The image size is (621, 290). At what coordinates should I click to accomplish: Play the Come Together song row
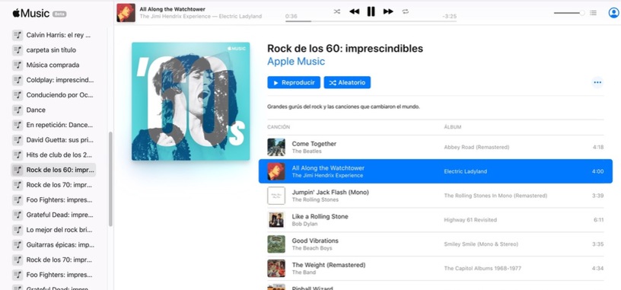pyautogui.click(x=435, y=147)
